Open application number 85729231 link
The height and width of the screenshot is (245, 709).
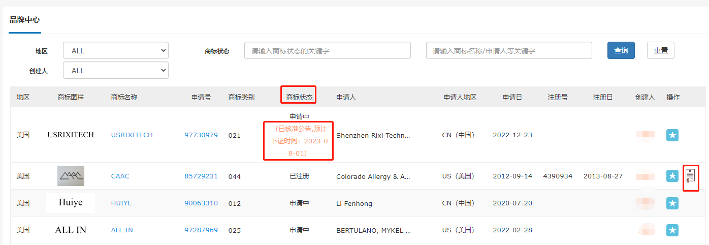(x=201, y=176)
